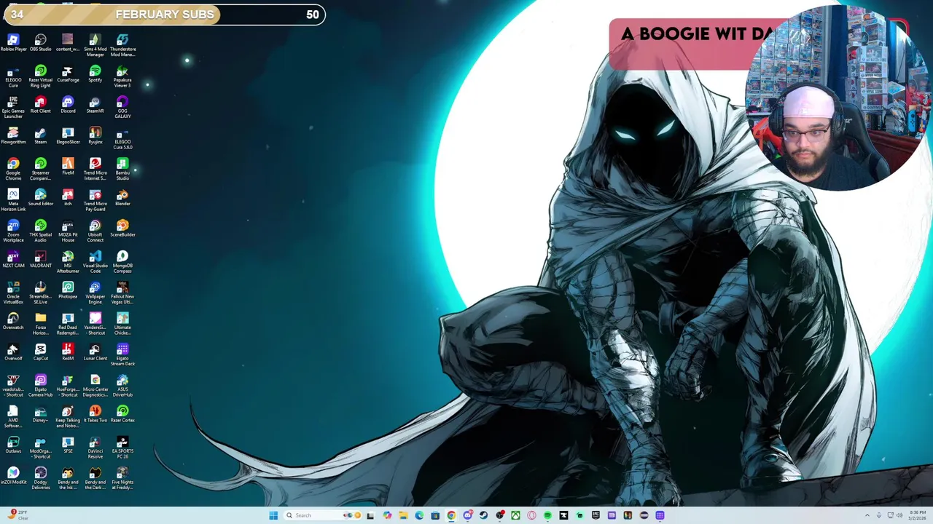
Task: Open the weather widget on the taskbar
Action: pyautogui.click(x=18, y=515)
